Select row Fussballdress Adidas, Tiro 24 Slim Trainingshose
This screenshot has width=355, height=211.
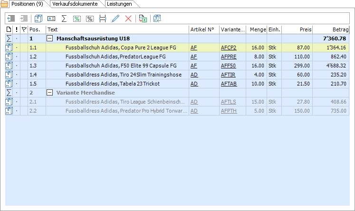tap(177, 75)
